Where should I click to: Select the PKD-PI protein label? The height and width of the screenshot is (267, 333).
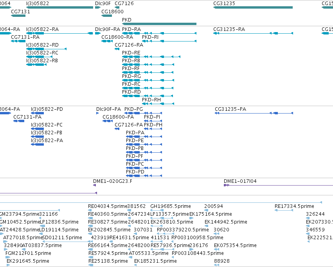point(152,117)
